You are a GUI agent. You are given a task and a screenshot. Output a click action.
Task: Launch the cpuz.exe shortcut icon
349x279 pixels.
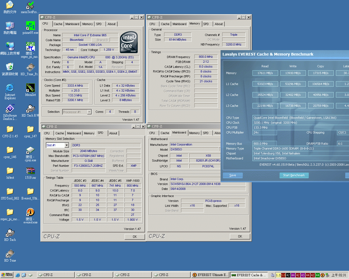(30, 154)
